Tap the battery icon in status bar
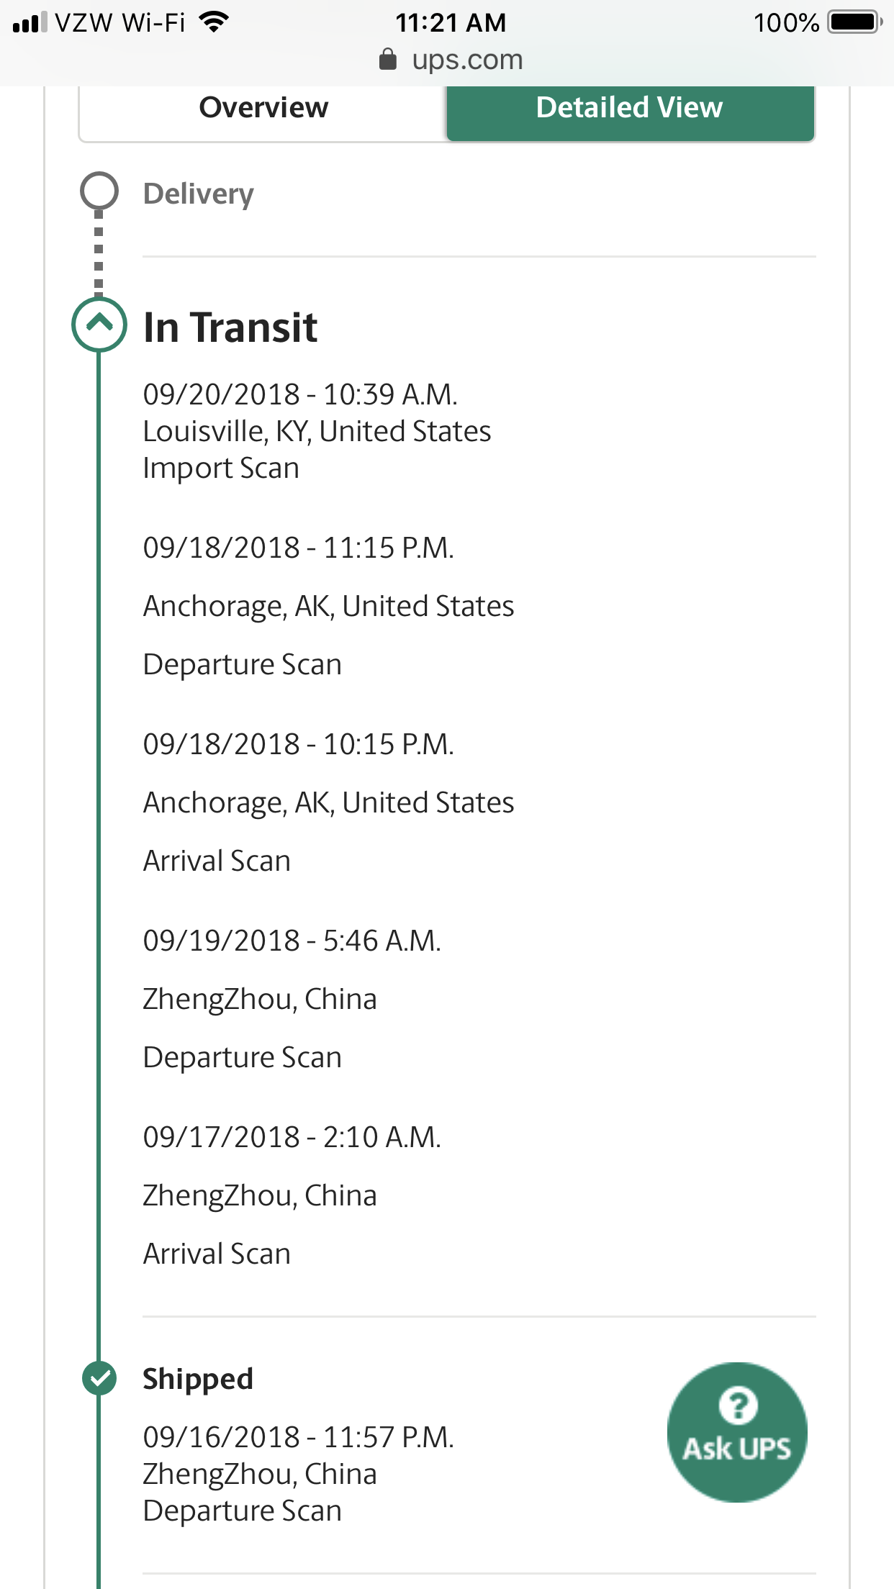 coord(854,22)
